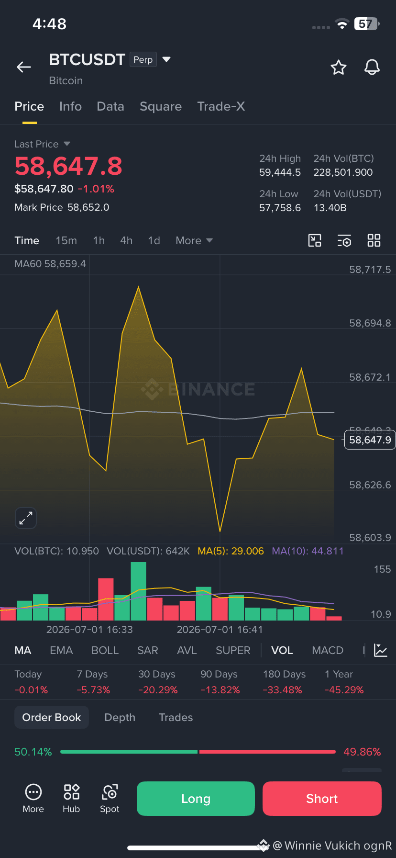Open chart drawing tool icon
396x858 pixels.
click(315, 240)
